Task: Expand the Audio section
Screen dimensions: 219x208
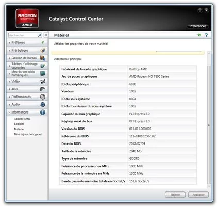Action: click(x=27, y=104)
